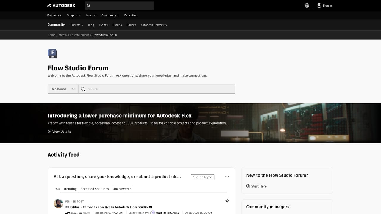Open matt_zallerZARED profile link
The width and height of the screenshot is (381, 214).
(x=168, y=213)
